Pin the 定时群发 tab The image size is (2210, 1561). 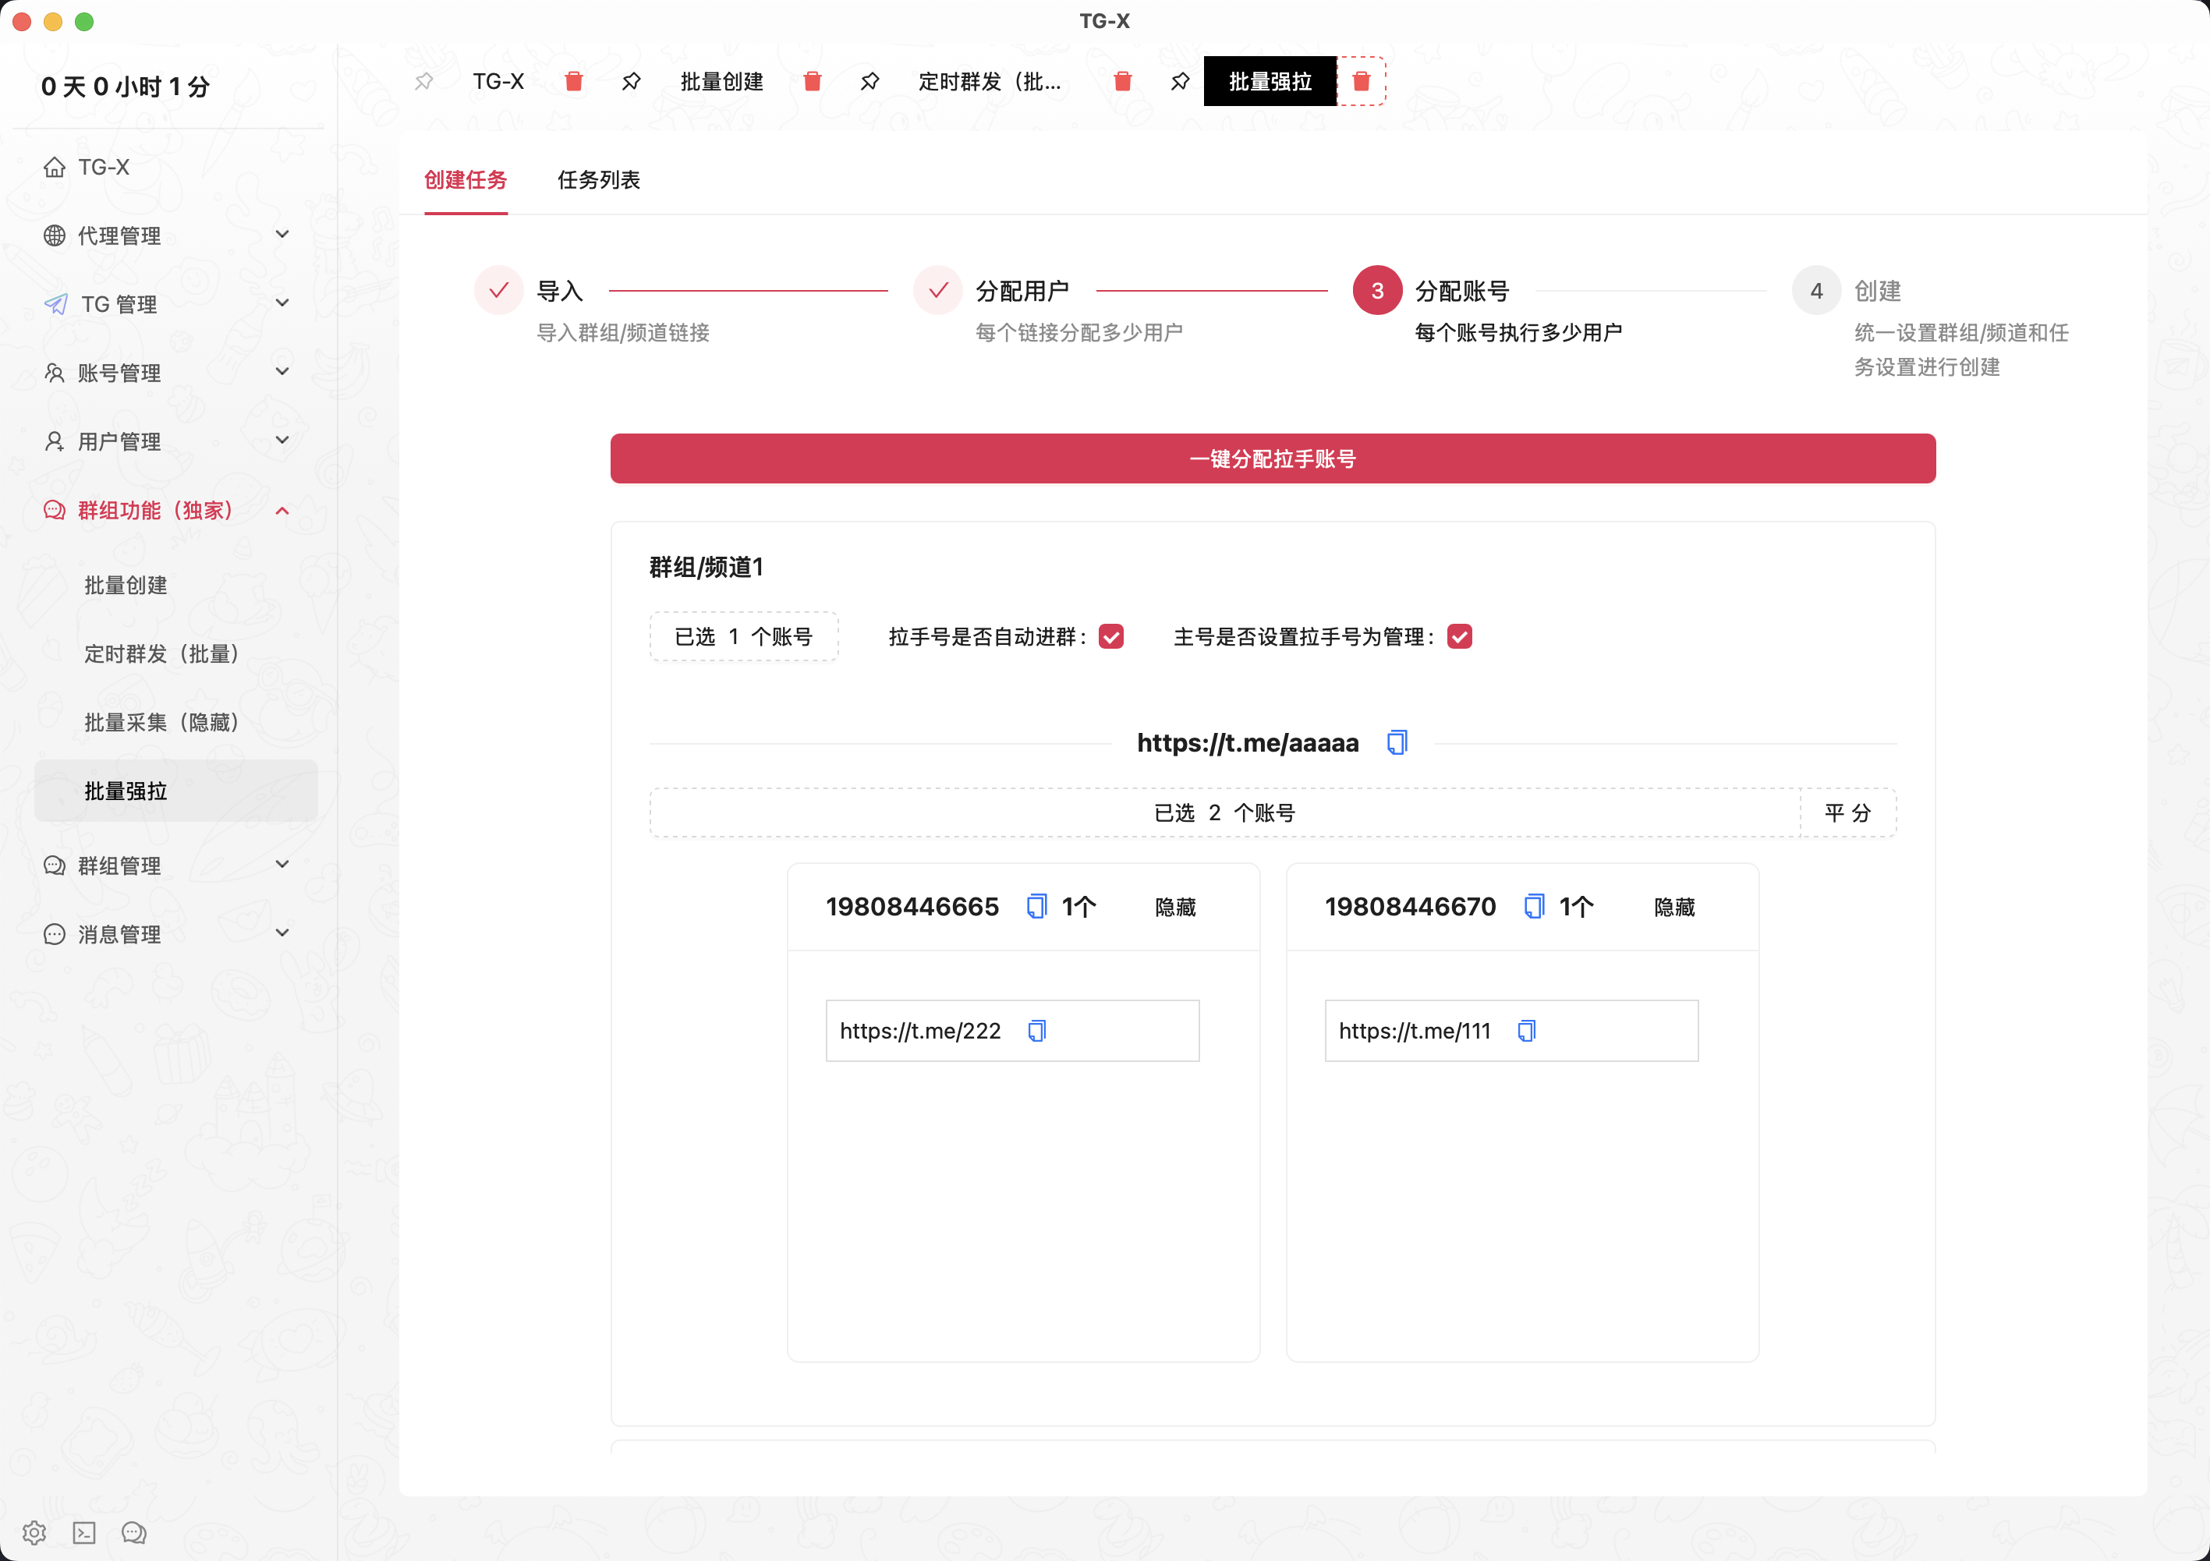(x=869, y=82)
